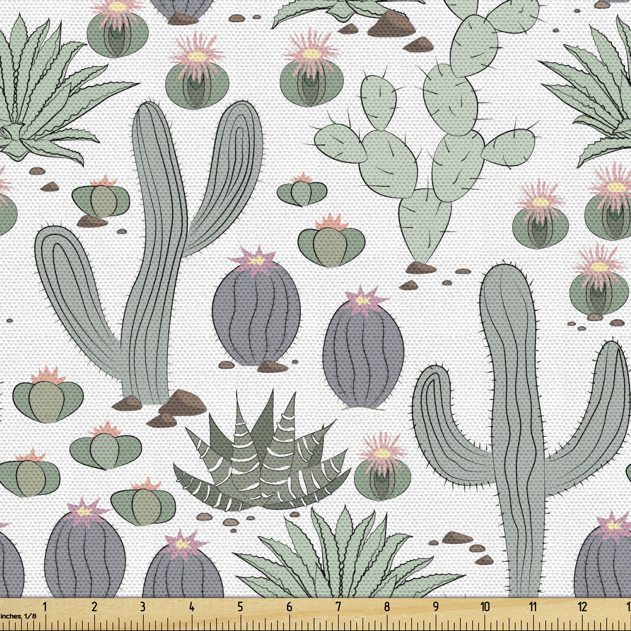Click the tall saguaro cactus on the left
The height and width of the screenshot is (631, 631).
click(x=156, y=252)
